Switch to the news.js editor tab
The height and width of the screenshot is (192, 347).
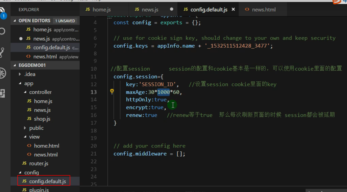click(147, 10)
